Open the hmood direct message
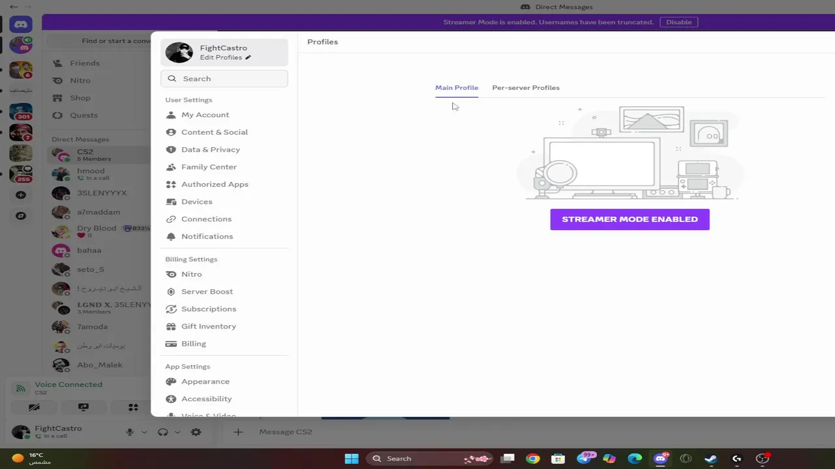This screenshot has width=835, height=469. (x=99, y=174)
